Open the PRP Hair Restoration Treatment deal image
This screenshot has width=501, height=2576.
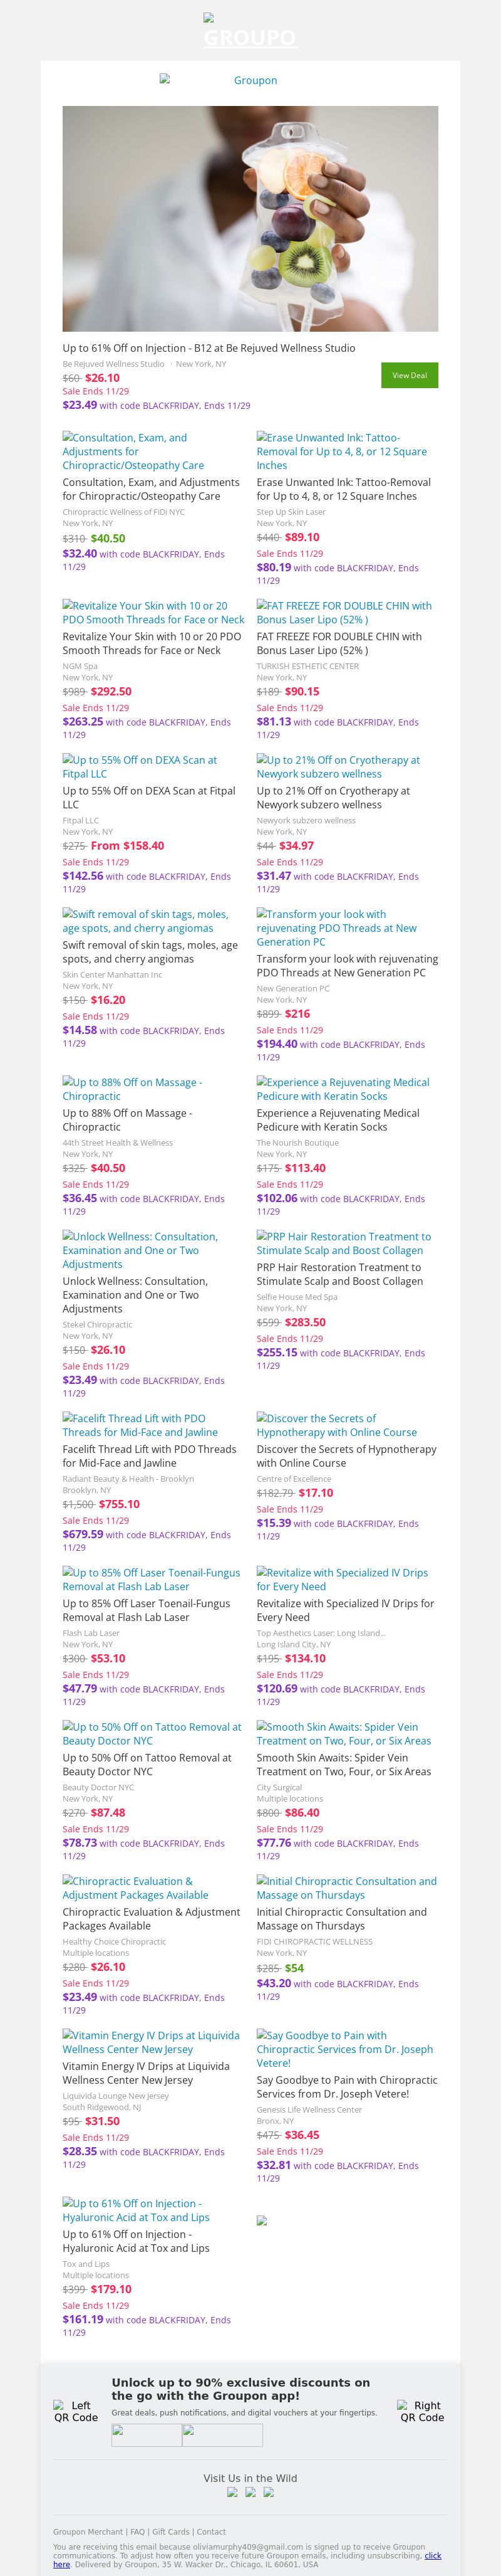pyautogui.click(x=343, y=1243)
